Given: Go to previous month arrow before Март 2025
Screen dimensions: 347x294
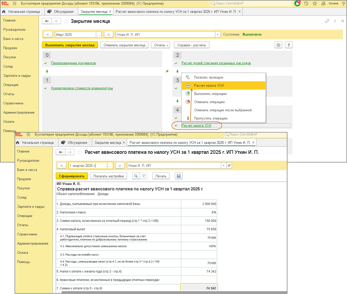Looking at the screenshot, I should pyautogui.click(x=48, y=34).
